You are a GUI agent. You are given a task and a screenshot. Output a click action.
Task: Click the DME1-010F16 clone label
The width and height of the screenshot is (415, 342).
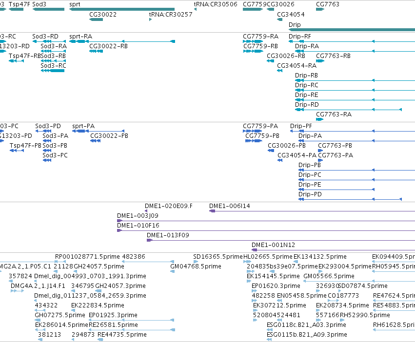pyautogui.click(x=138, y=226)
